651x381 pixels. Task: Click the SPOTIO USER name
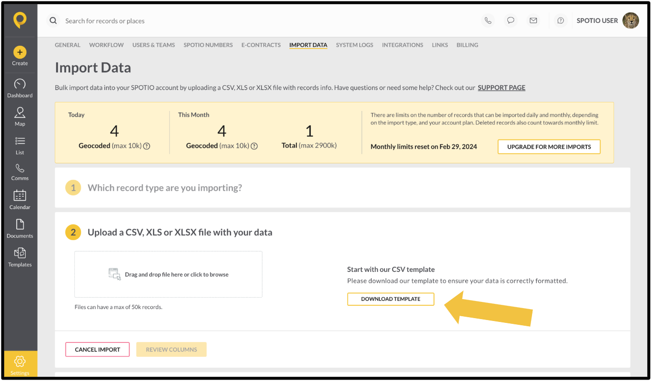click(x=597, y=20)
